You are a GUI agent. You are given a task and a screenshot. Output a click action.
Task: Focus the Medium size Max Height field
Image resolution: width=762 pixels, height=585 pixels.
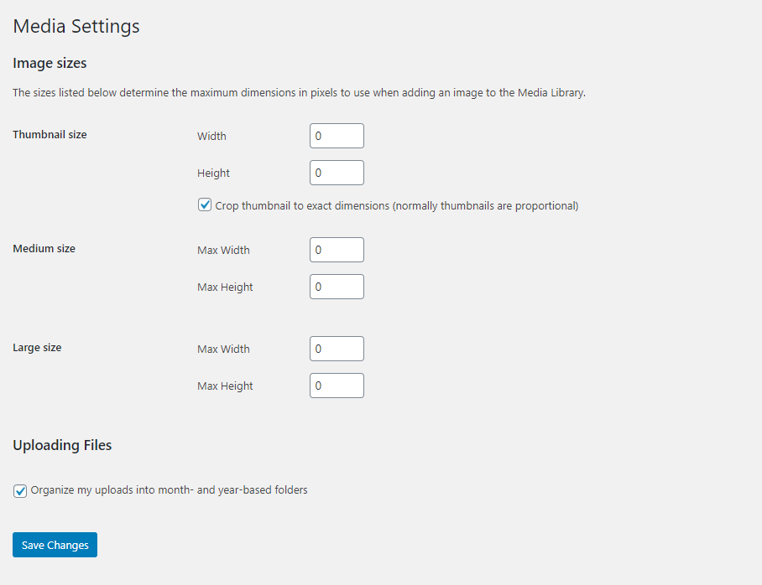[x=337, y=287]
